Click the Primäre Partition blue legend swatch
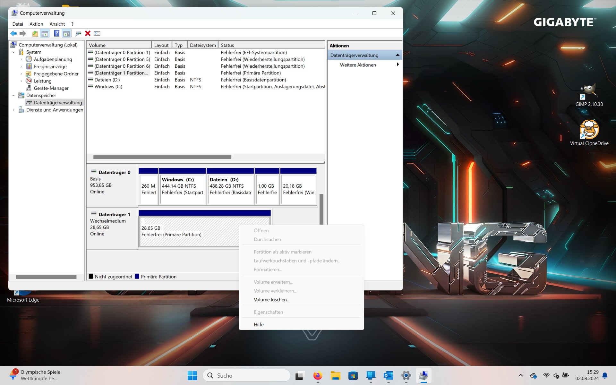 pos(137,277)
